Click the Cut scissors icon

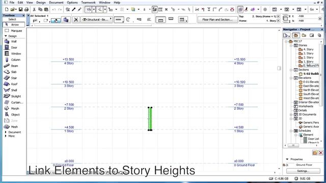pyautogui.click(x=34, y=9)
